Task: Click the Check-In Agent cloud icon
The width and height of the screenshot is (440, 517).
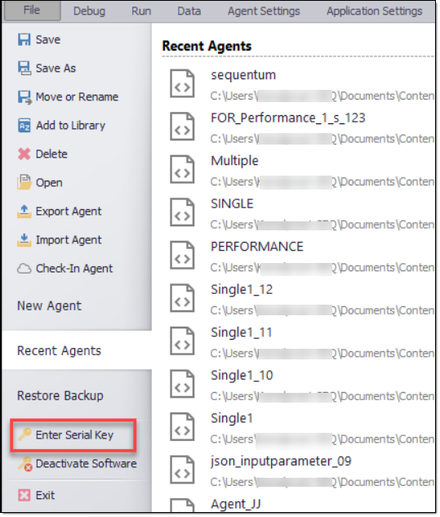Action: (24, 269)
